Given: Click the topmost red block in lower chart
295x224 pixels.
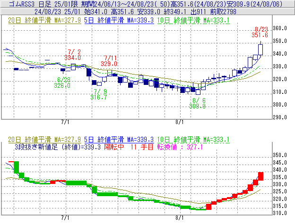Looking at the screenshot, I should tap(260, 176).
